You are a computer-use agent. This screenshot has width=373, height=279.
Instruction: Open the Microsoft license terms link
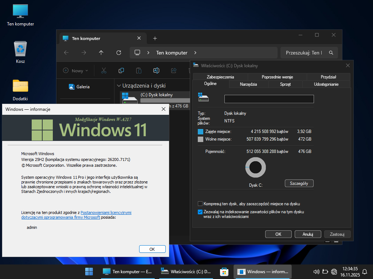click(106, 213)
